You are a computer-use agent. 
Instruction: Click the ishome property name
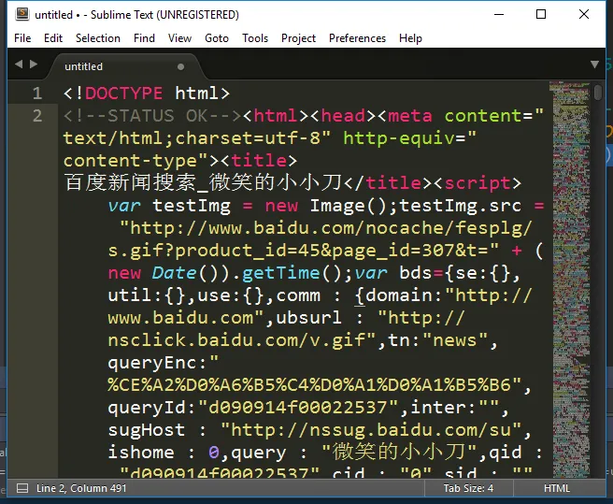pyautogui.click(x=141, y=453)
